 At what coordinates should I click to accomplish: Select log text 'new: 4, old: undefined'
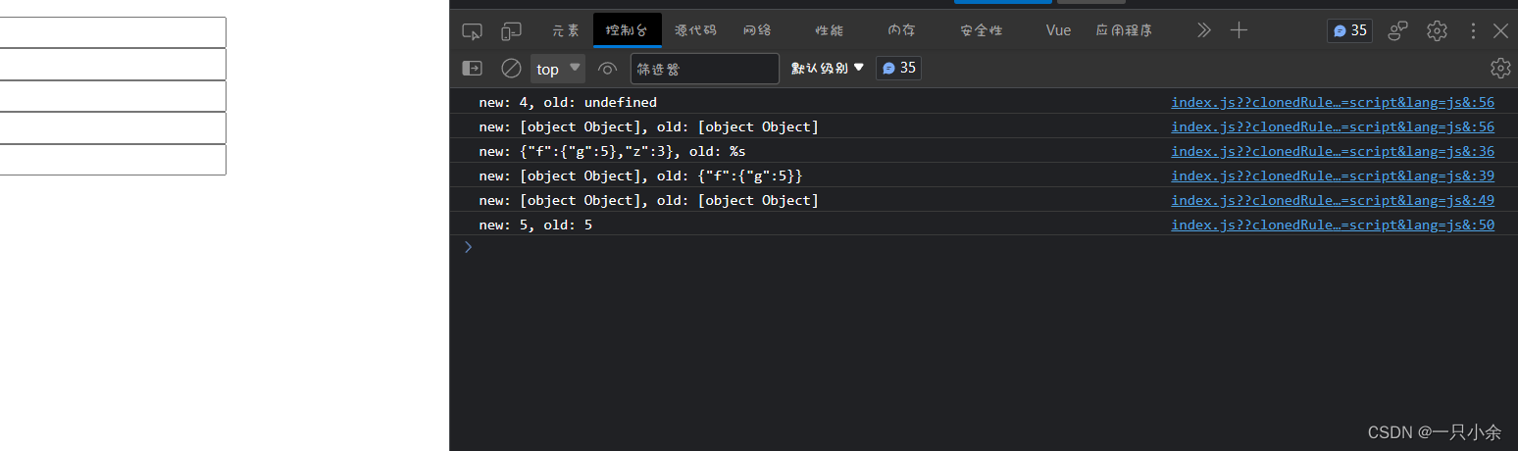(x=568, y=102)
